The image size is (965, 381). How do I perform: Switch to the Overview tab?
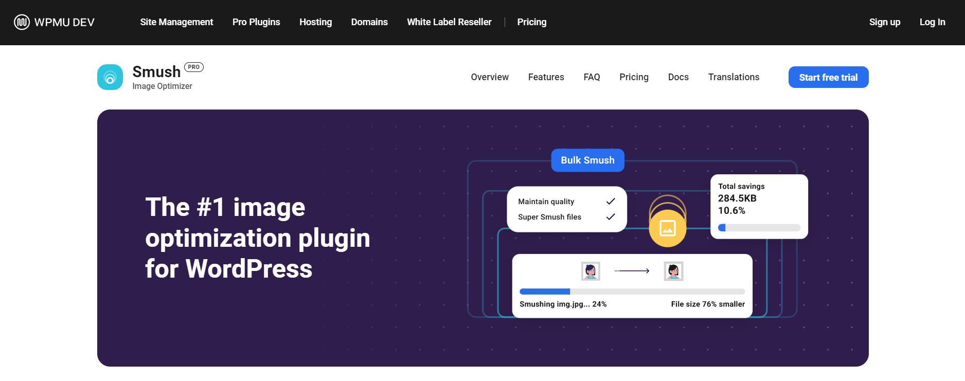490,77
